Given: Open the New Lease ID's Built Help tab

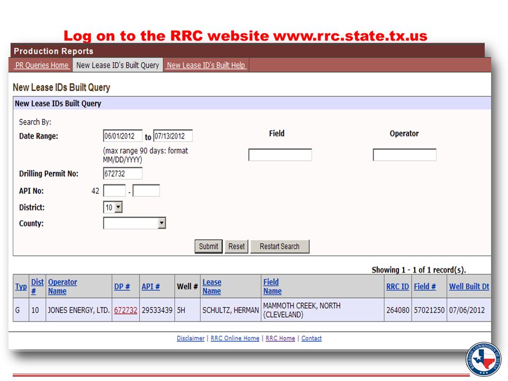Looking at the screenshot, I should coord(206,65).
